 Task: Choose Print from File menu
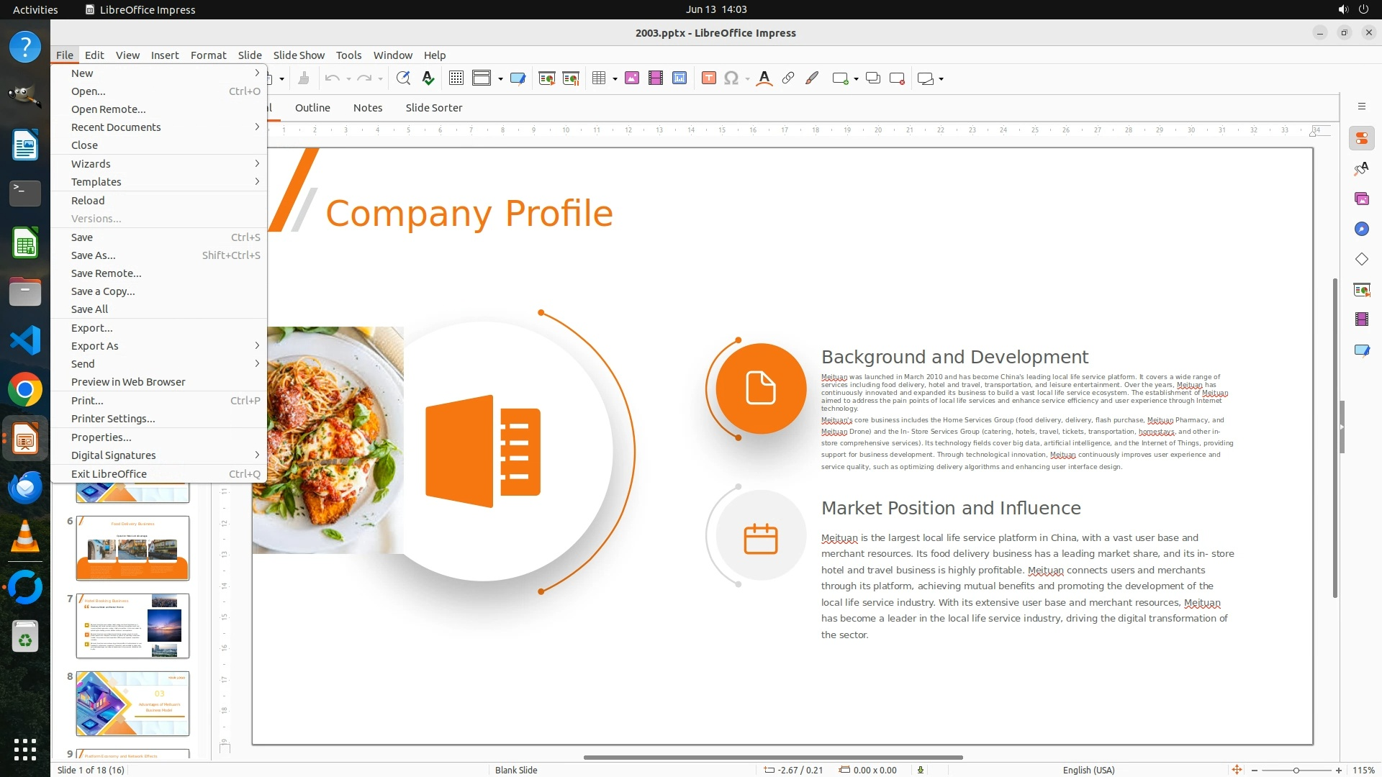click(87, 401)
